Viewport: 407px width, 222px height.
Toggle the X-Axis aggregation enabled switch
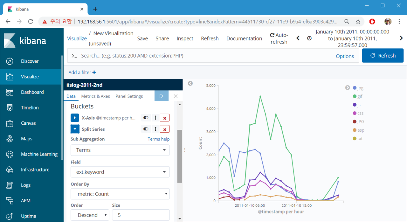pos(146,118)
